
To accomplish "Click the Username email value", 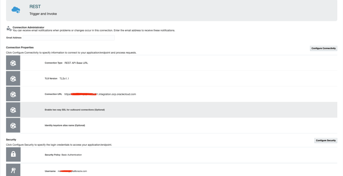I will [x=72, y=171].
